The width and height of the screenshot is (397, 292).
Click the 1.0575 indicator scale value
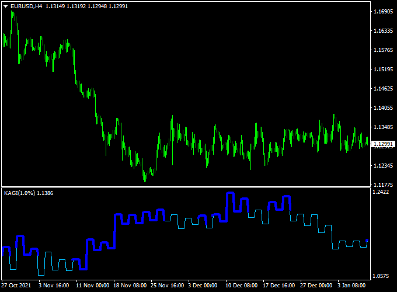click(x=381, y=276)
